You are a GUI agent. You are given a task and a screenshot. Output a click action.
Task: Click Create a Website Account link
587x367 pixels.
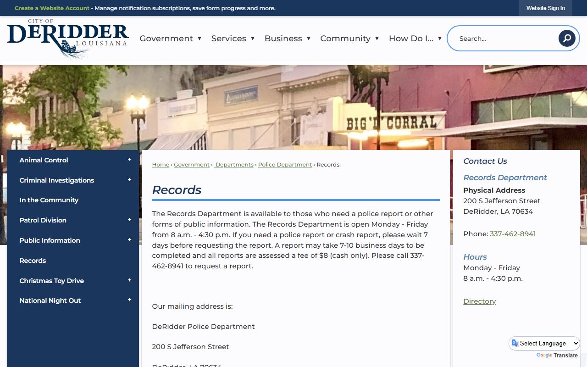[52, 8]
